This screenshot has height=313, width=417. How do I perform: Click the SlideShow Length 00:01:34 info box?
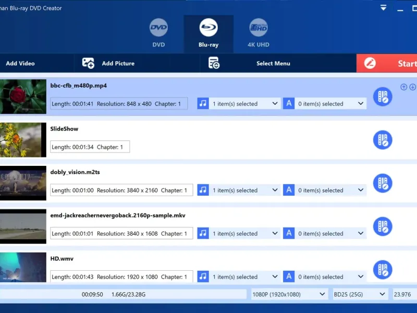point(90,147)
